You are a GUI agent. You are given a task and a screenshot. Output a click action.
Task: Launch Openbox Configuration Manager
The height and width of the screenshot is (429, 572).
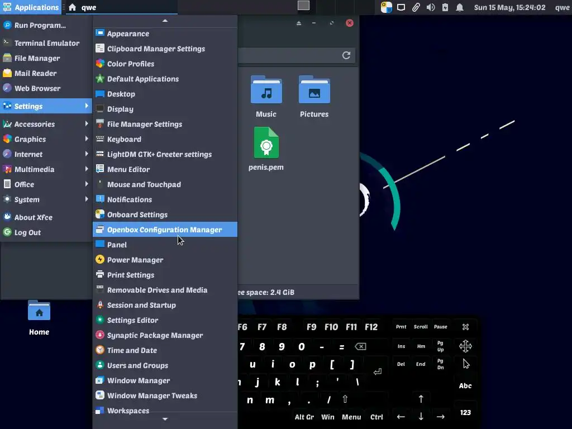point(165,230)
